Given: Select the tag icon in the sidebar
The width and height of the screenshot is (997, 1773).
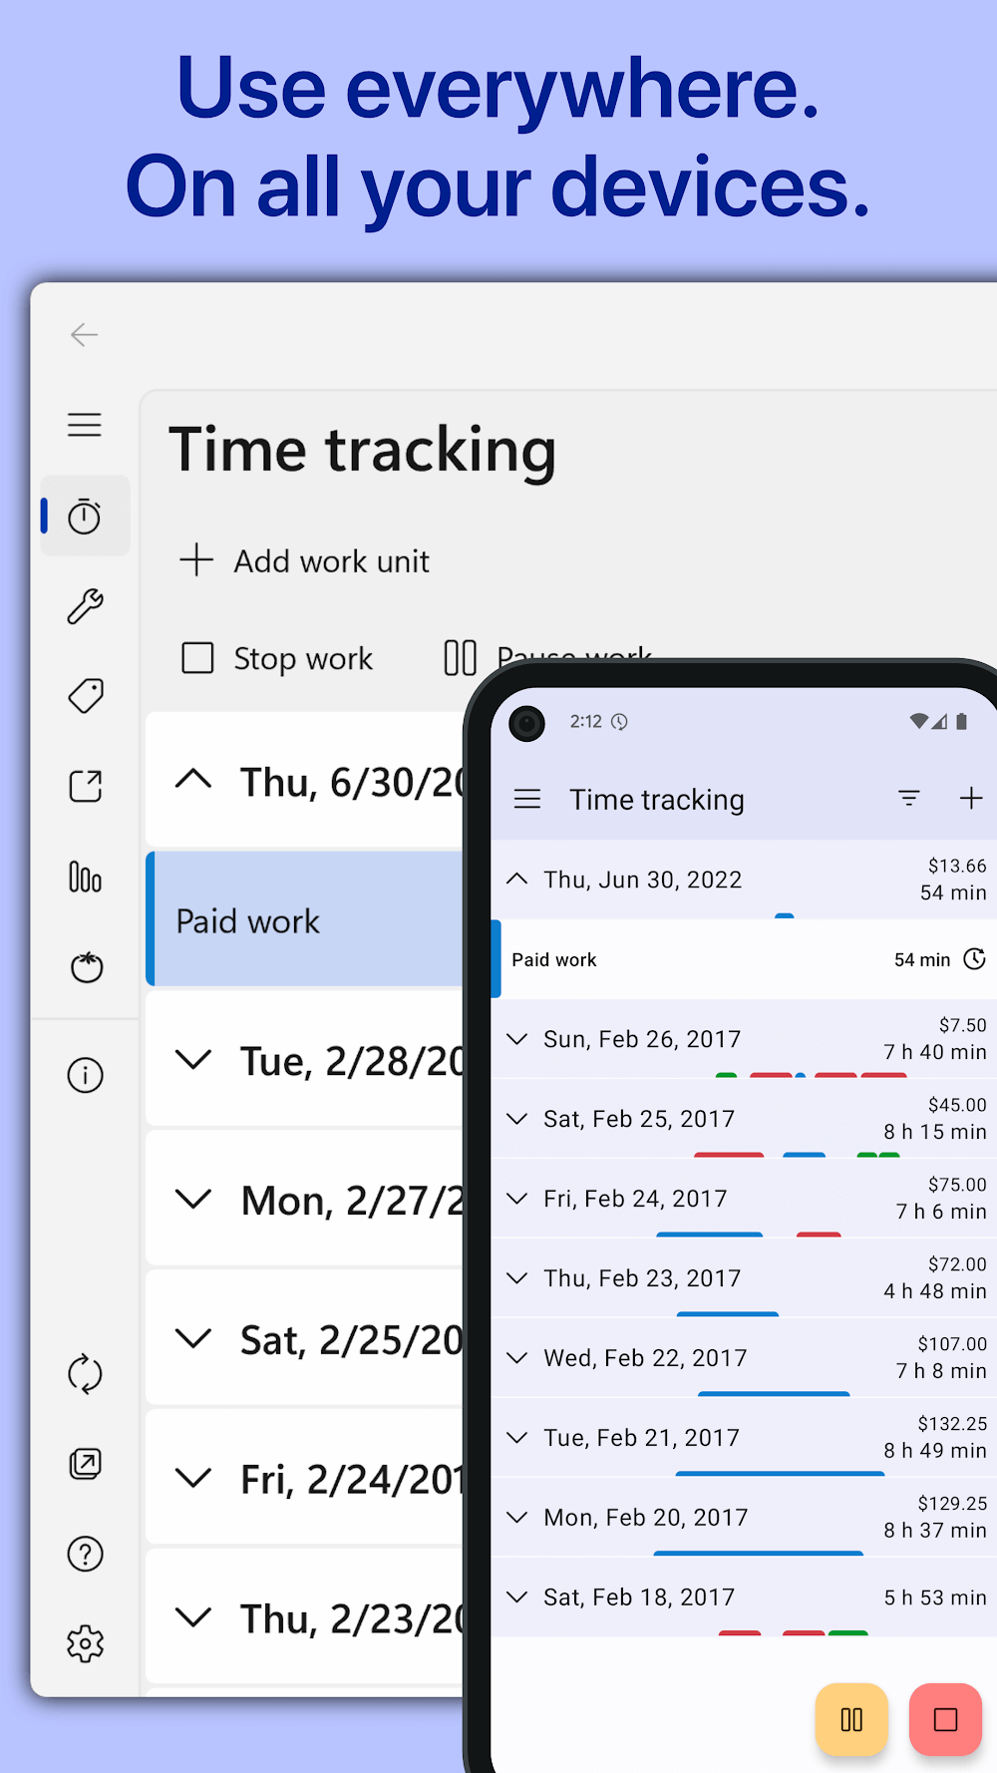Looking at the screenshot, I should pyautogui.click(x=85, y=696).
